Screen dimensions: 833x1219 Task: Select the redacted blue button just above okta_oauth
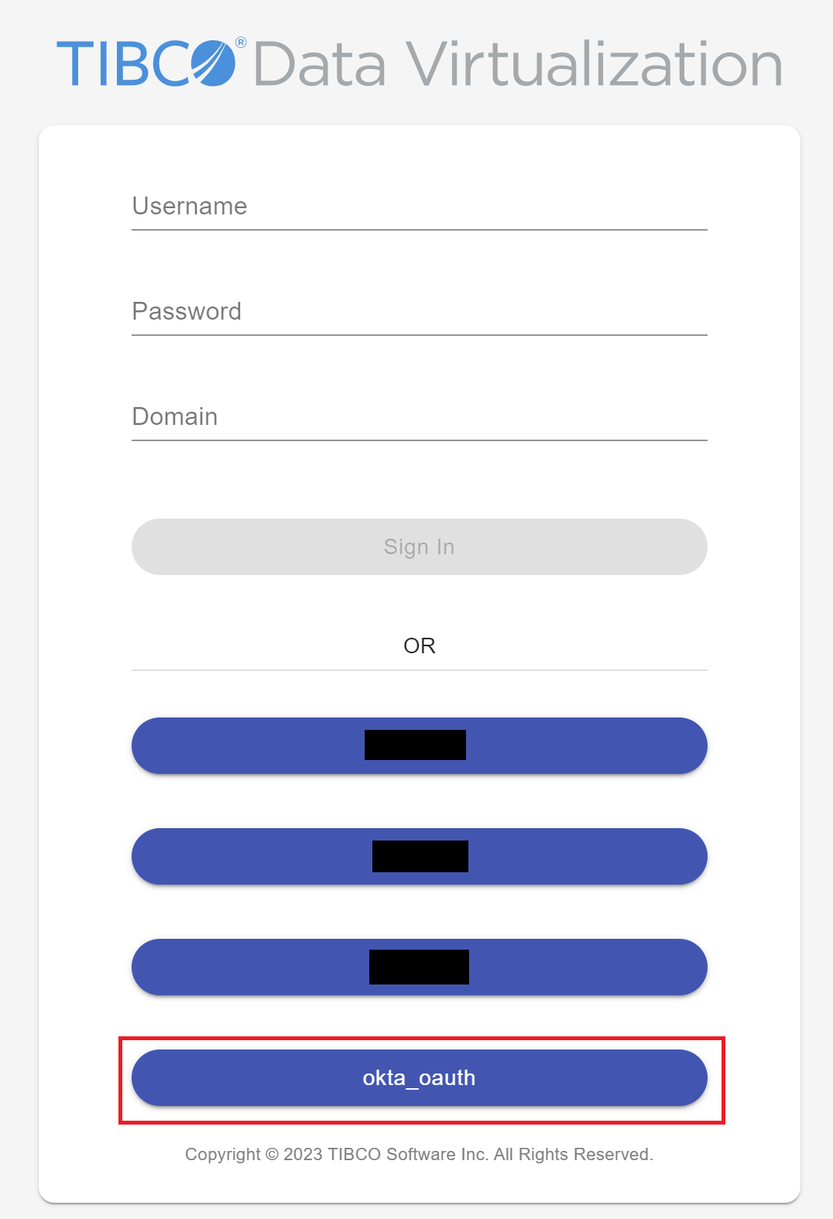[x=420, y=967]
